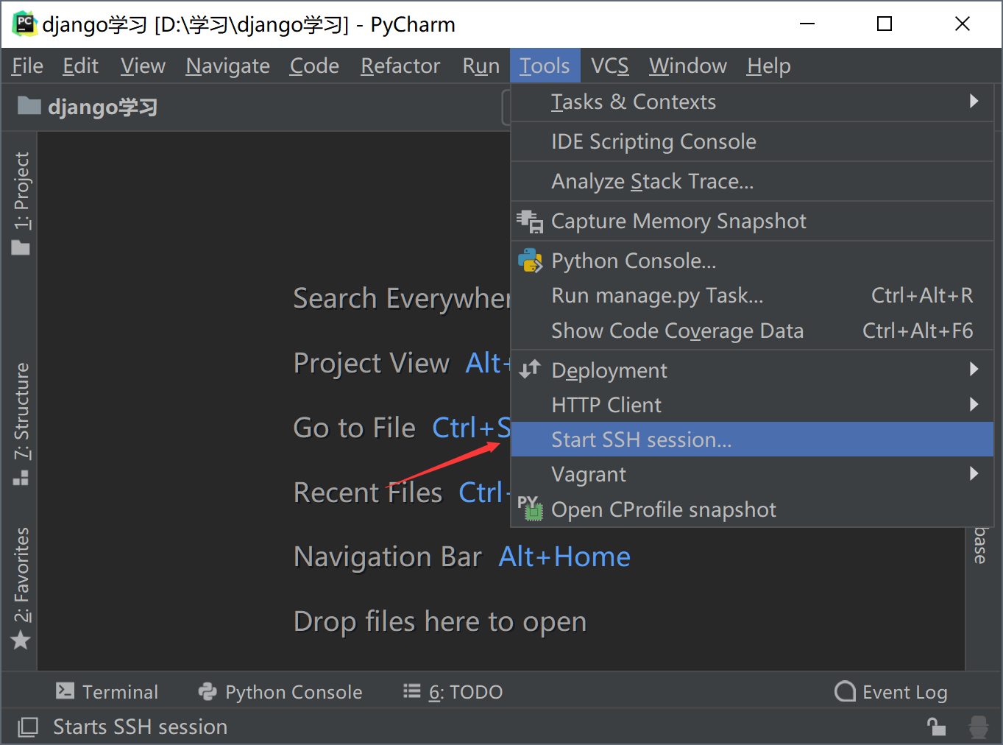The image size is (1003, 745).
Task: Click the Python Console menu icon
Action: tap(530, 261)
